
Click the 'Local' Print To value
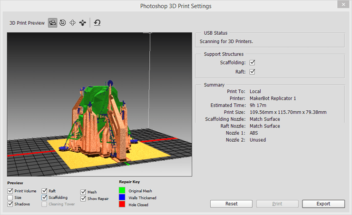(x=255, y=91)
